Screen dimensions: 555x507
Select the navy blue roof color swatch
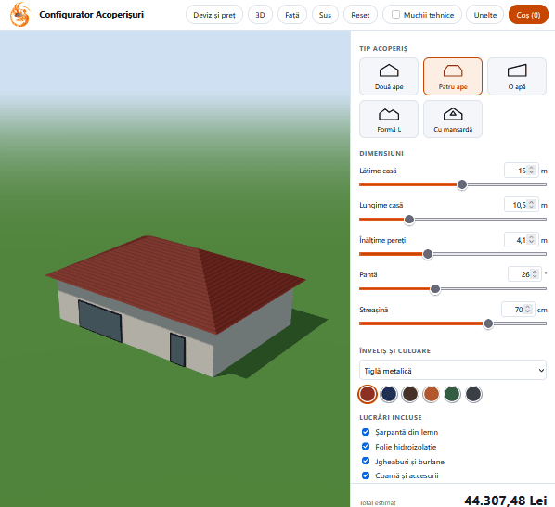coord(389,394)
